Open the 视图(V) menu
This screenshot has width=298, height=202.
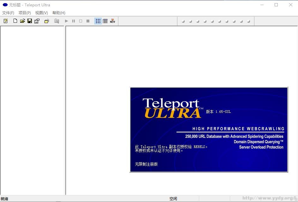41,13
